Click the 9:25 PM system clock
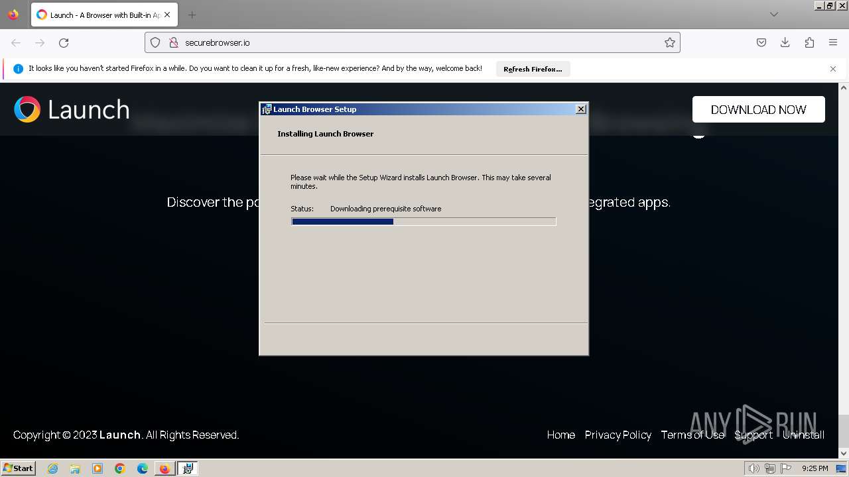This screenshot has width=849, height=477. pos(815,468)
